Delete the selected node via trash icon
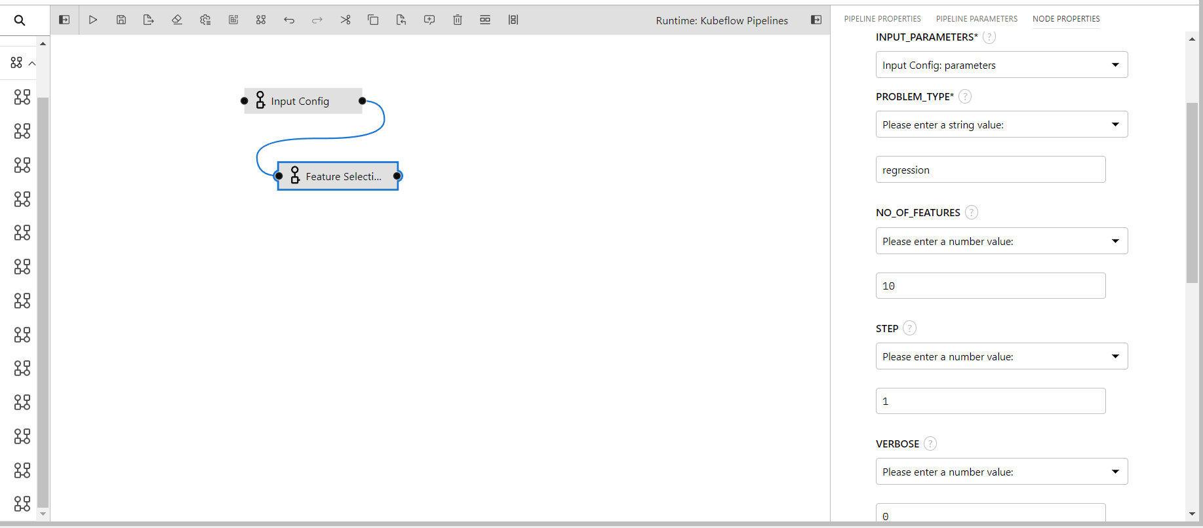The height and width of the screenshot is (528, 1203). (x=458, y=20)
